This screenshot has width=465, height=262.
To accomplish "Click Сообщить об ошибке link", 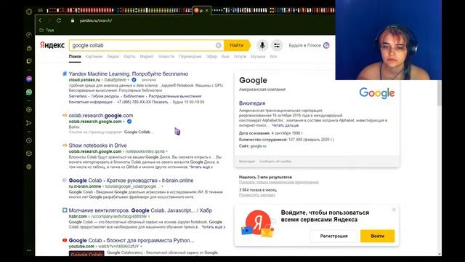I will 275,162.
